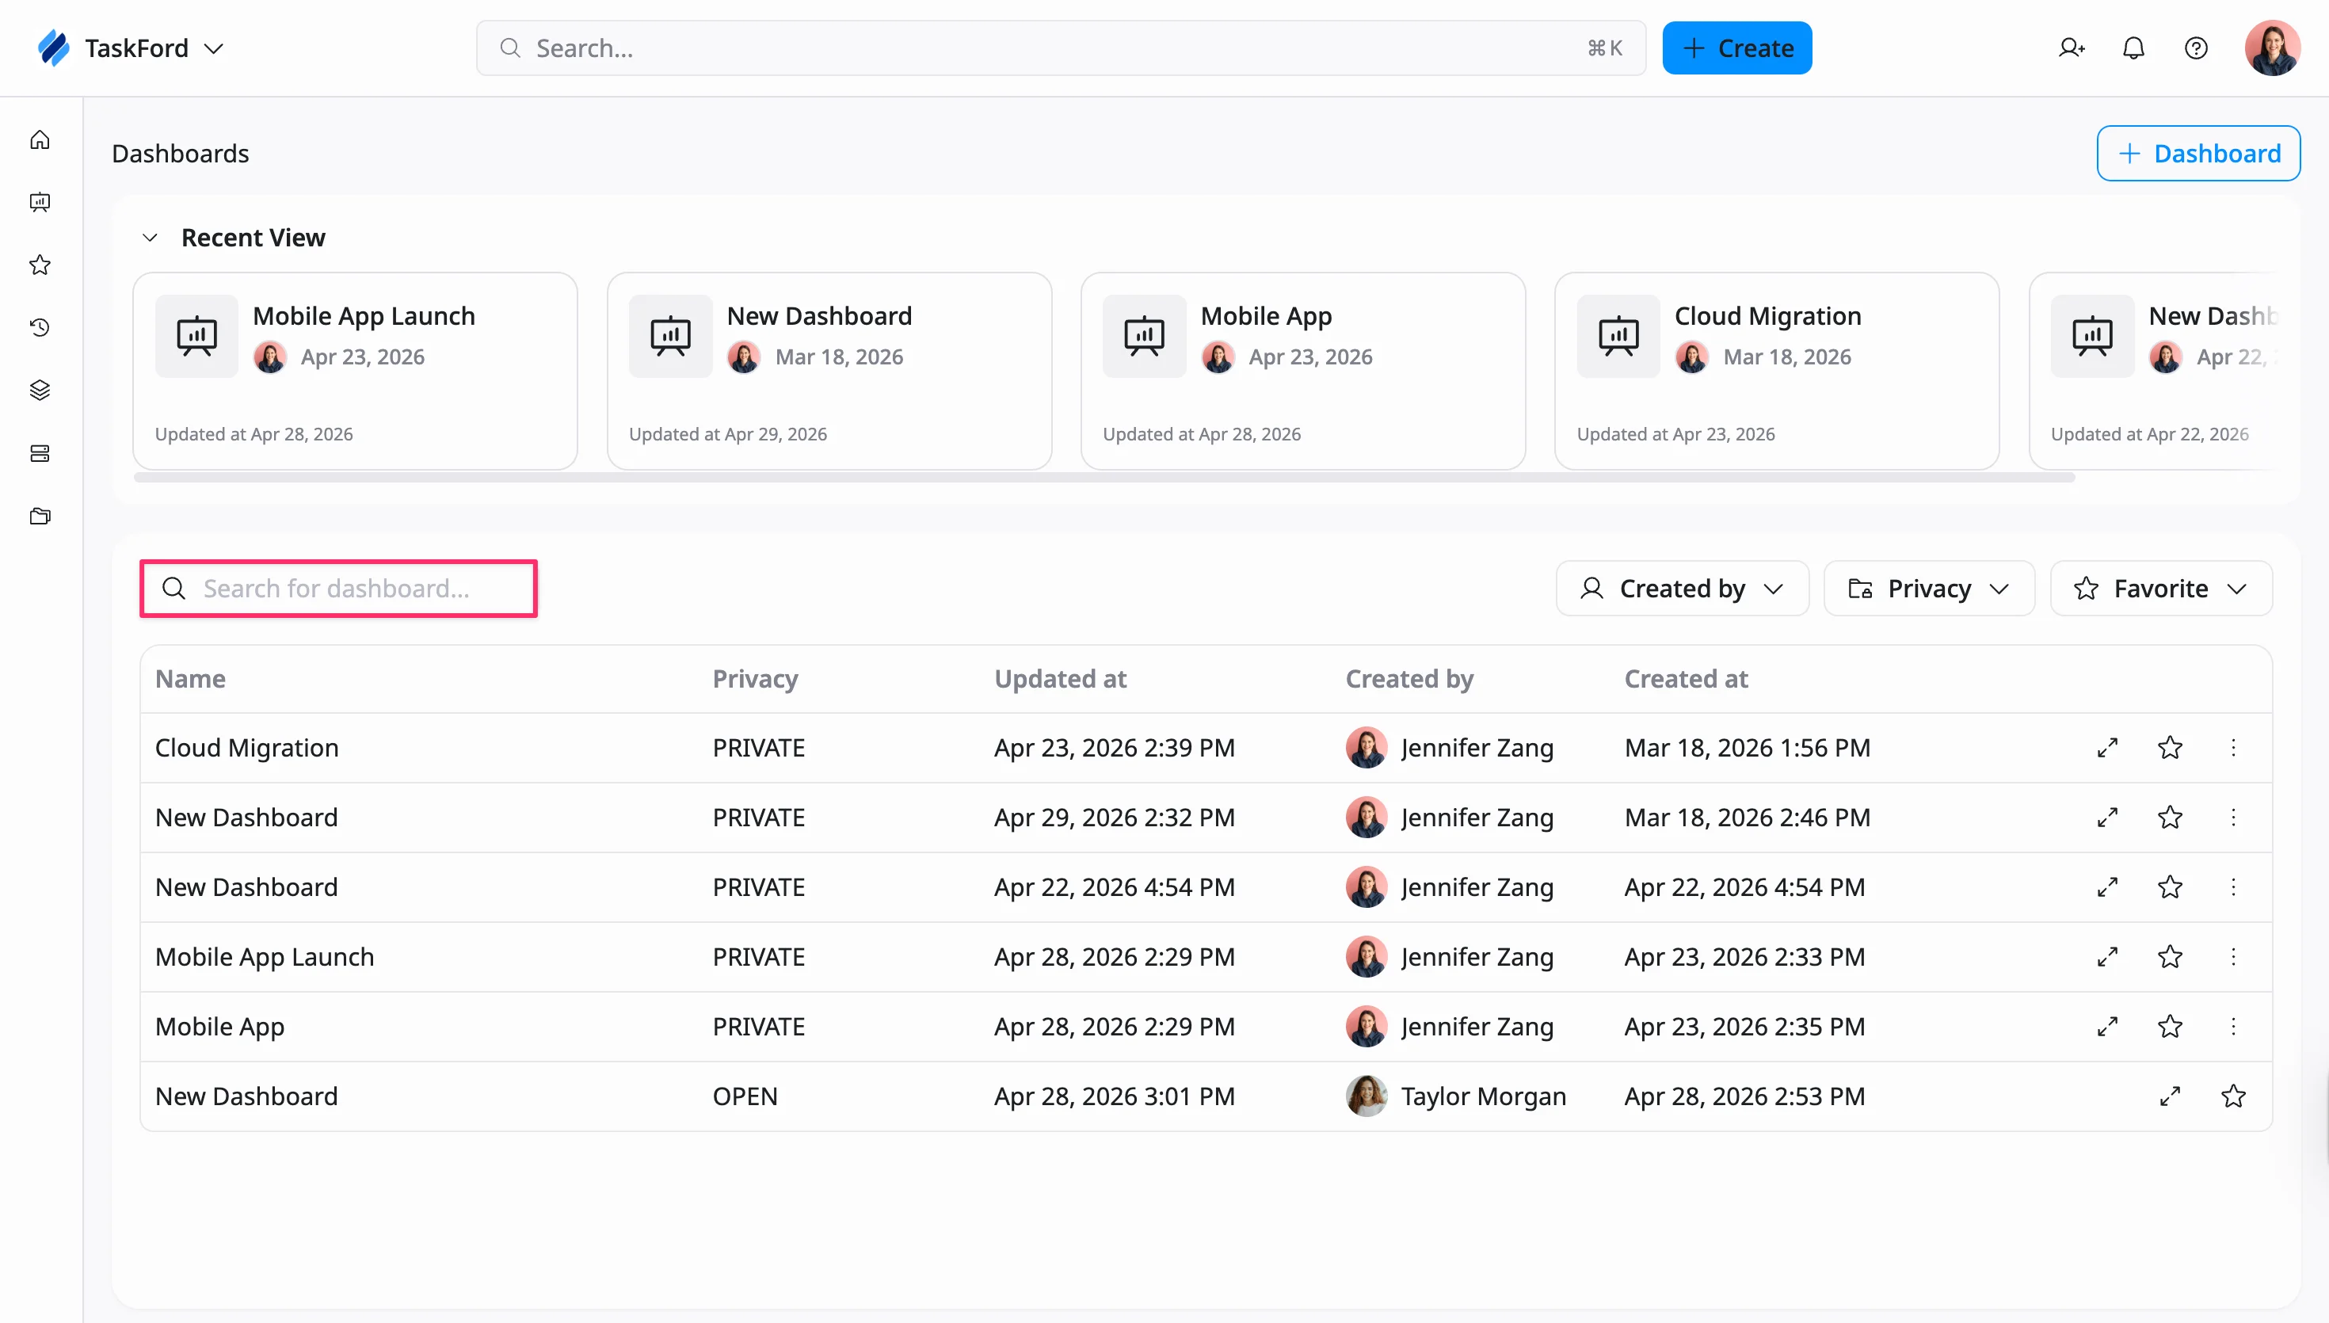Screen dimensions: 2329x1323
Task: Click the blue Create button
Action: click(x=1736, y=48)
